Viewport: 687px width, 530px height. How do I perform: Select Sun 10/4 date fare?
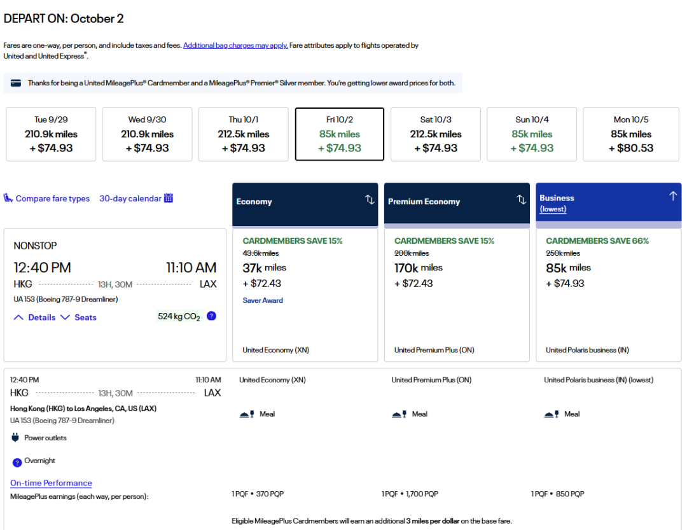click(x=532, y=134)
